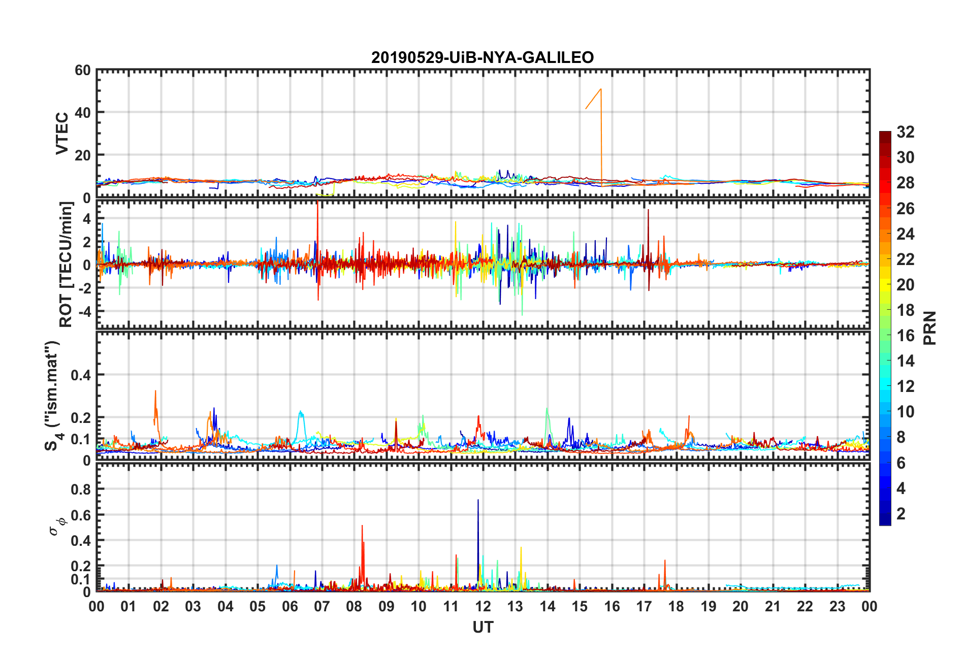Click the plot title 20190529-UiB-NYA-GALILEO

coord(482,57)
